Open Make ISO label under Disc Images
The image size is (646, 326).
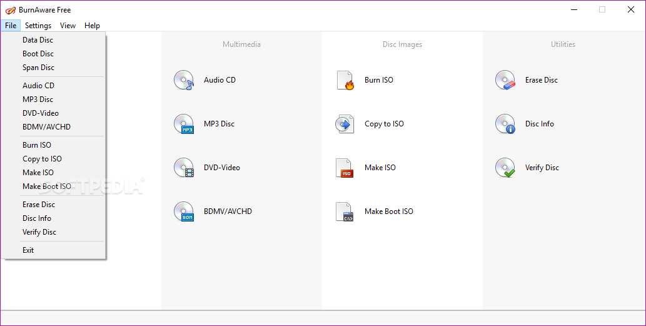click(380, 167)
